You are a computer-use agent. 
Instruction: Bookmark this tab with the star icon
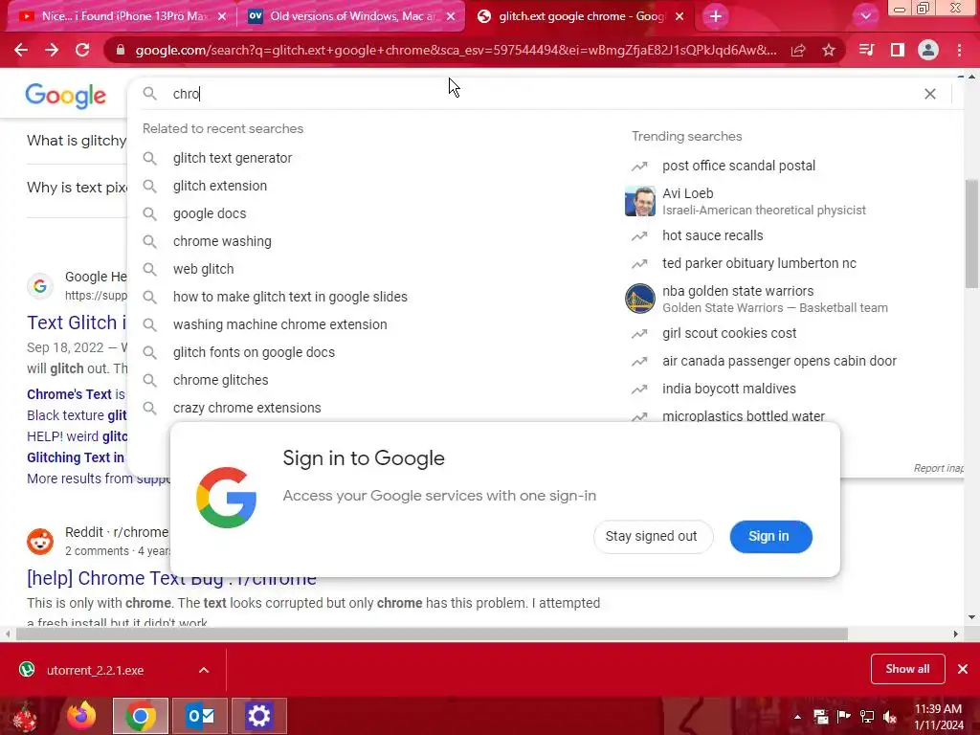pyautogui.click(x=829, y=50)
